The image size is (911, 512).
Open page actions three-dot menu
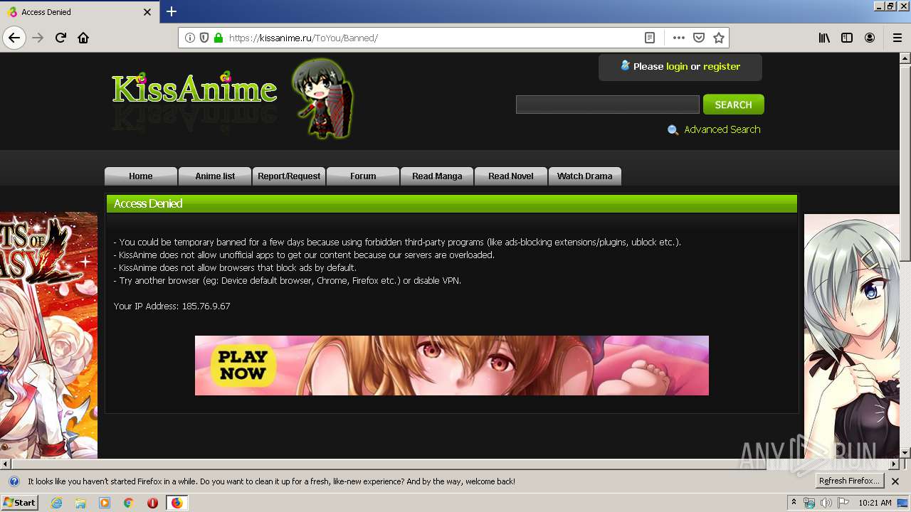pyautogui.click(x=678, y=38)
